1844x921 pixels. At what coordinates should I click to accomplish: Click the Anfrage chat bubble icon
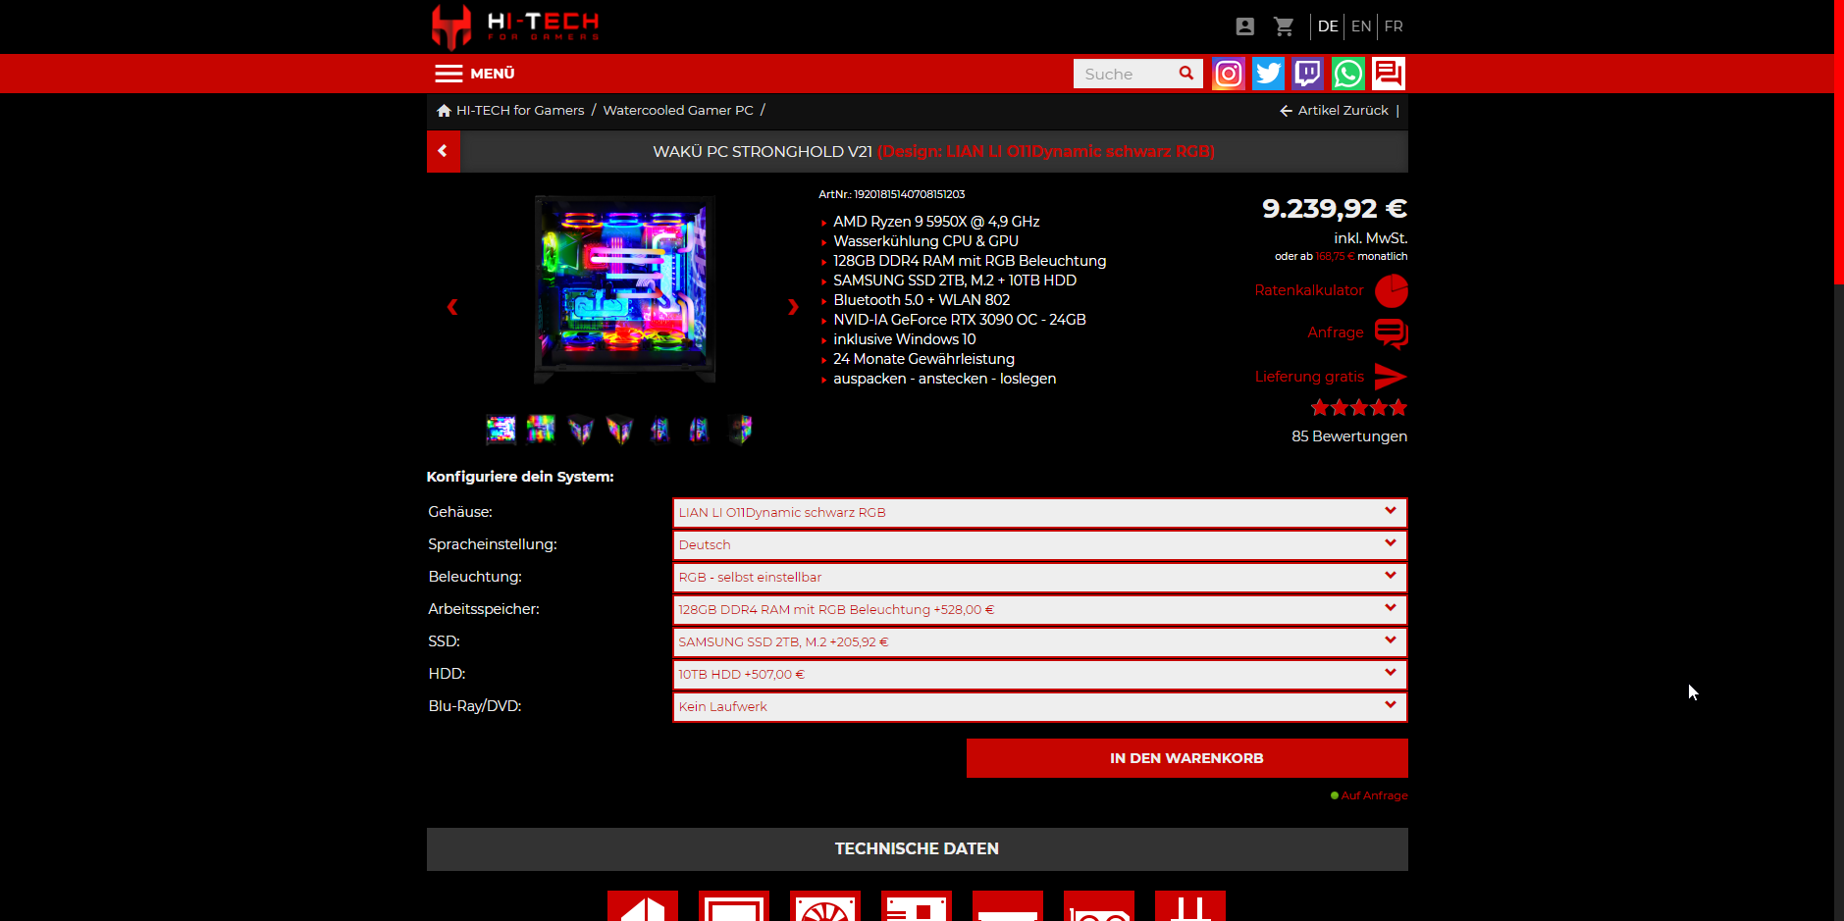point(1391,333)
